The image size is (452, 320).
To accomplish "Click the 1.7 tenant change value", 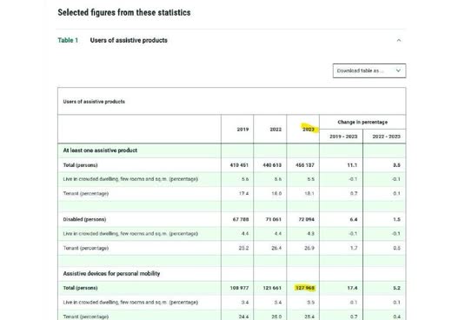I will (x=354, y=248).
